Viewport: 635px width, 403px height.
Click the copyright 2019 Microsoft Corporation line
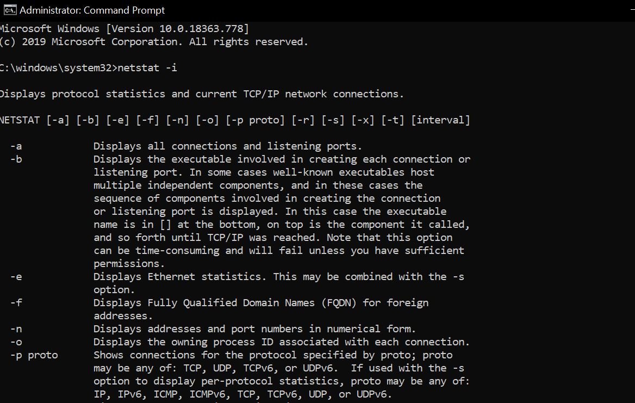154,41
